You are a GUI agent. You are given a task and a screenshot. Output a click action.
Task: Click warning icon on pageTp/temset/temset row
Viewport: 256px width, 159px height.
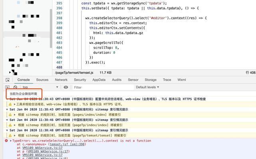(10, 136)
